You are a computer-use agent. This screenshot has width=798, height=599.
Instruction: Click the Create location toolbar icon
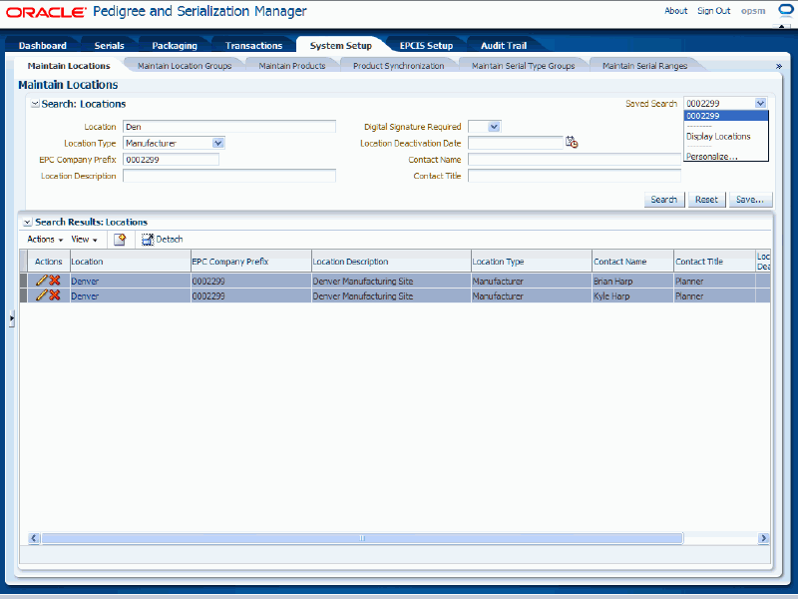point(120,240)
